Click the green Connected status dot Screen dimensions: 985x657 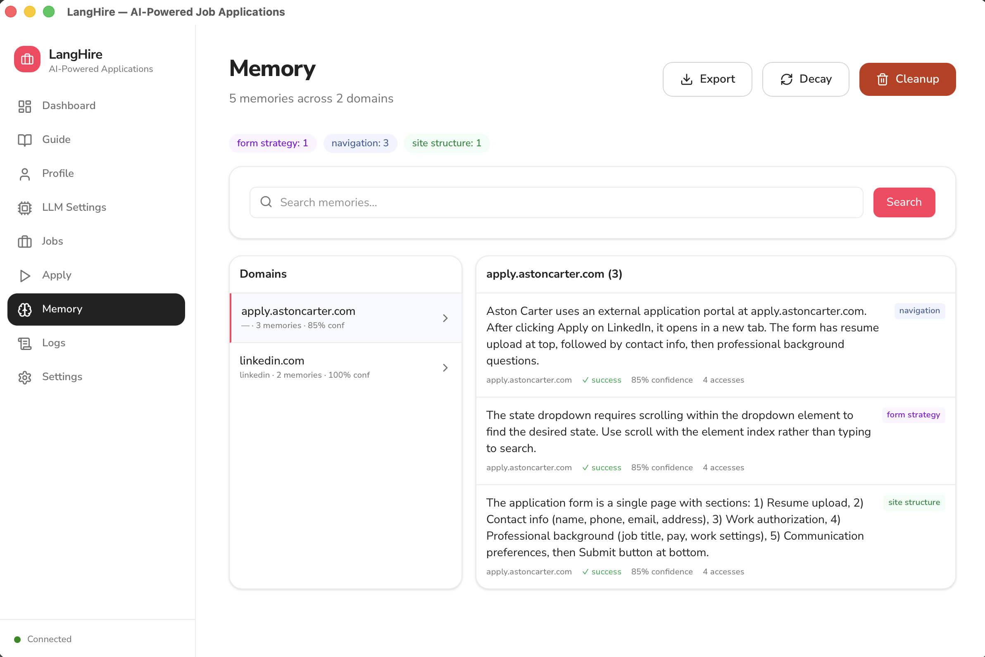(17, 639)
